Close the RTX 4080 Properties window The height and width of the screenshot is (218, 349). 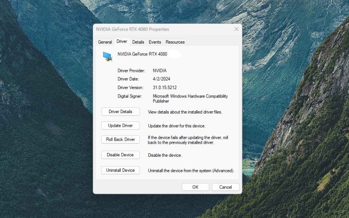click(x=236, y=29)
